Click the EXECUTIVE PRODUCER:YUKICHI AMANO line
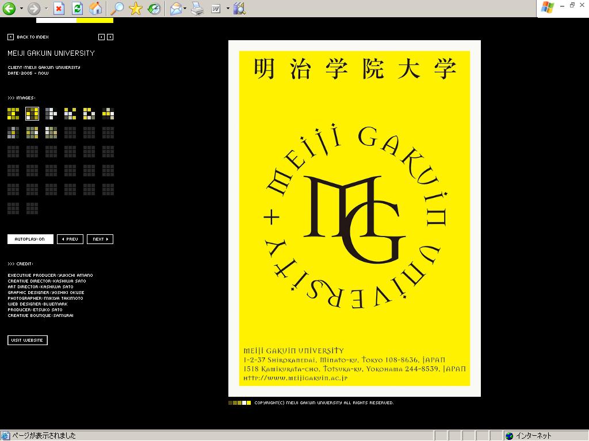Viewport: 589px width, 441px height. pos(51,275)
